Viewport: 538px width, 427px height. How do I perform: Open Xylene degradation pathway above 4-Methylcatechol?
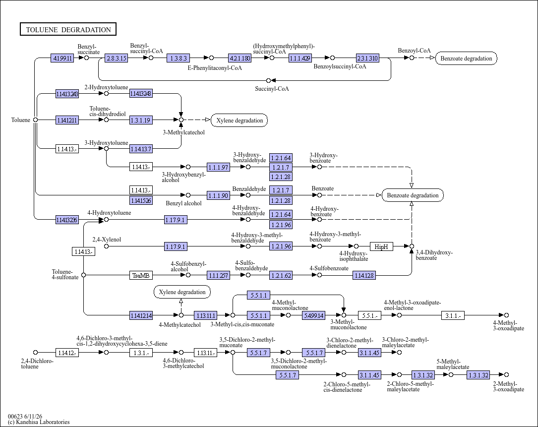(182, 292)
